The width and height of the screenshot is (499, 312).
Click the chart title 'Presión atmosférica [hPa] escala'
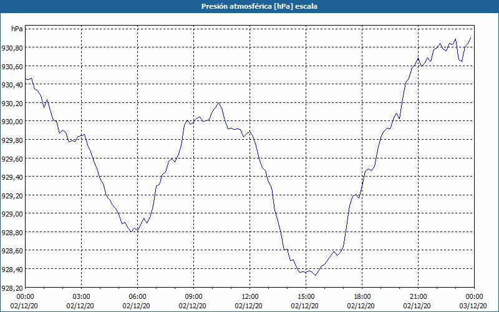259,6
